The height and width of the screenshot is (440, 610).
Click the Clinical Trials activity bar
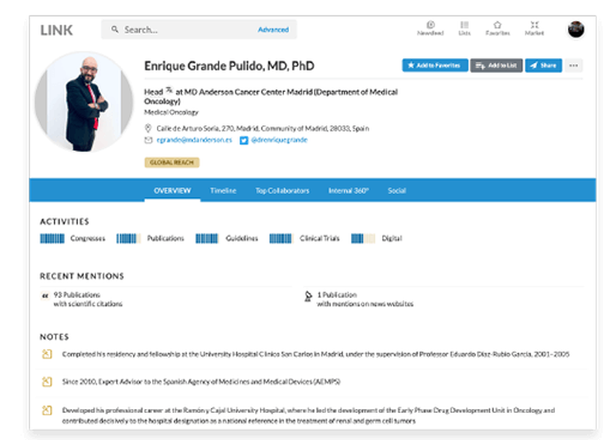click(281, 238)
